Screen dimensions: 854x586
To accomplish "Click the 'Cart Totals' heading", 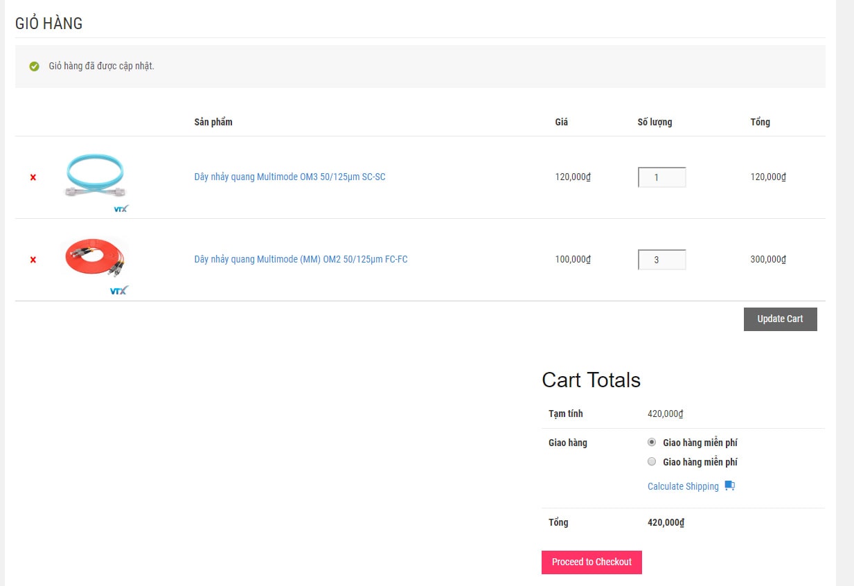I will pyautogui.click(x=591, y=380).
